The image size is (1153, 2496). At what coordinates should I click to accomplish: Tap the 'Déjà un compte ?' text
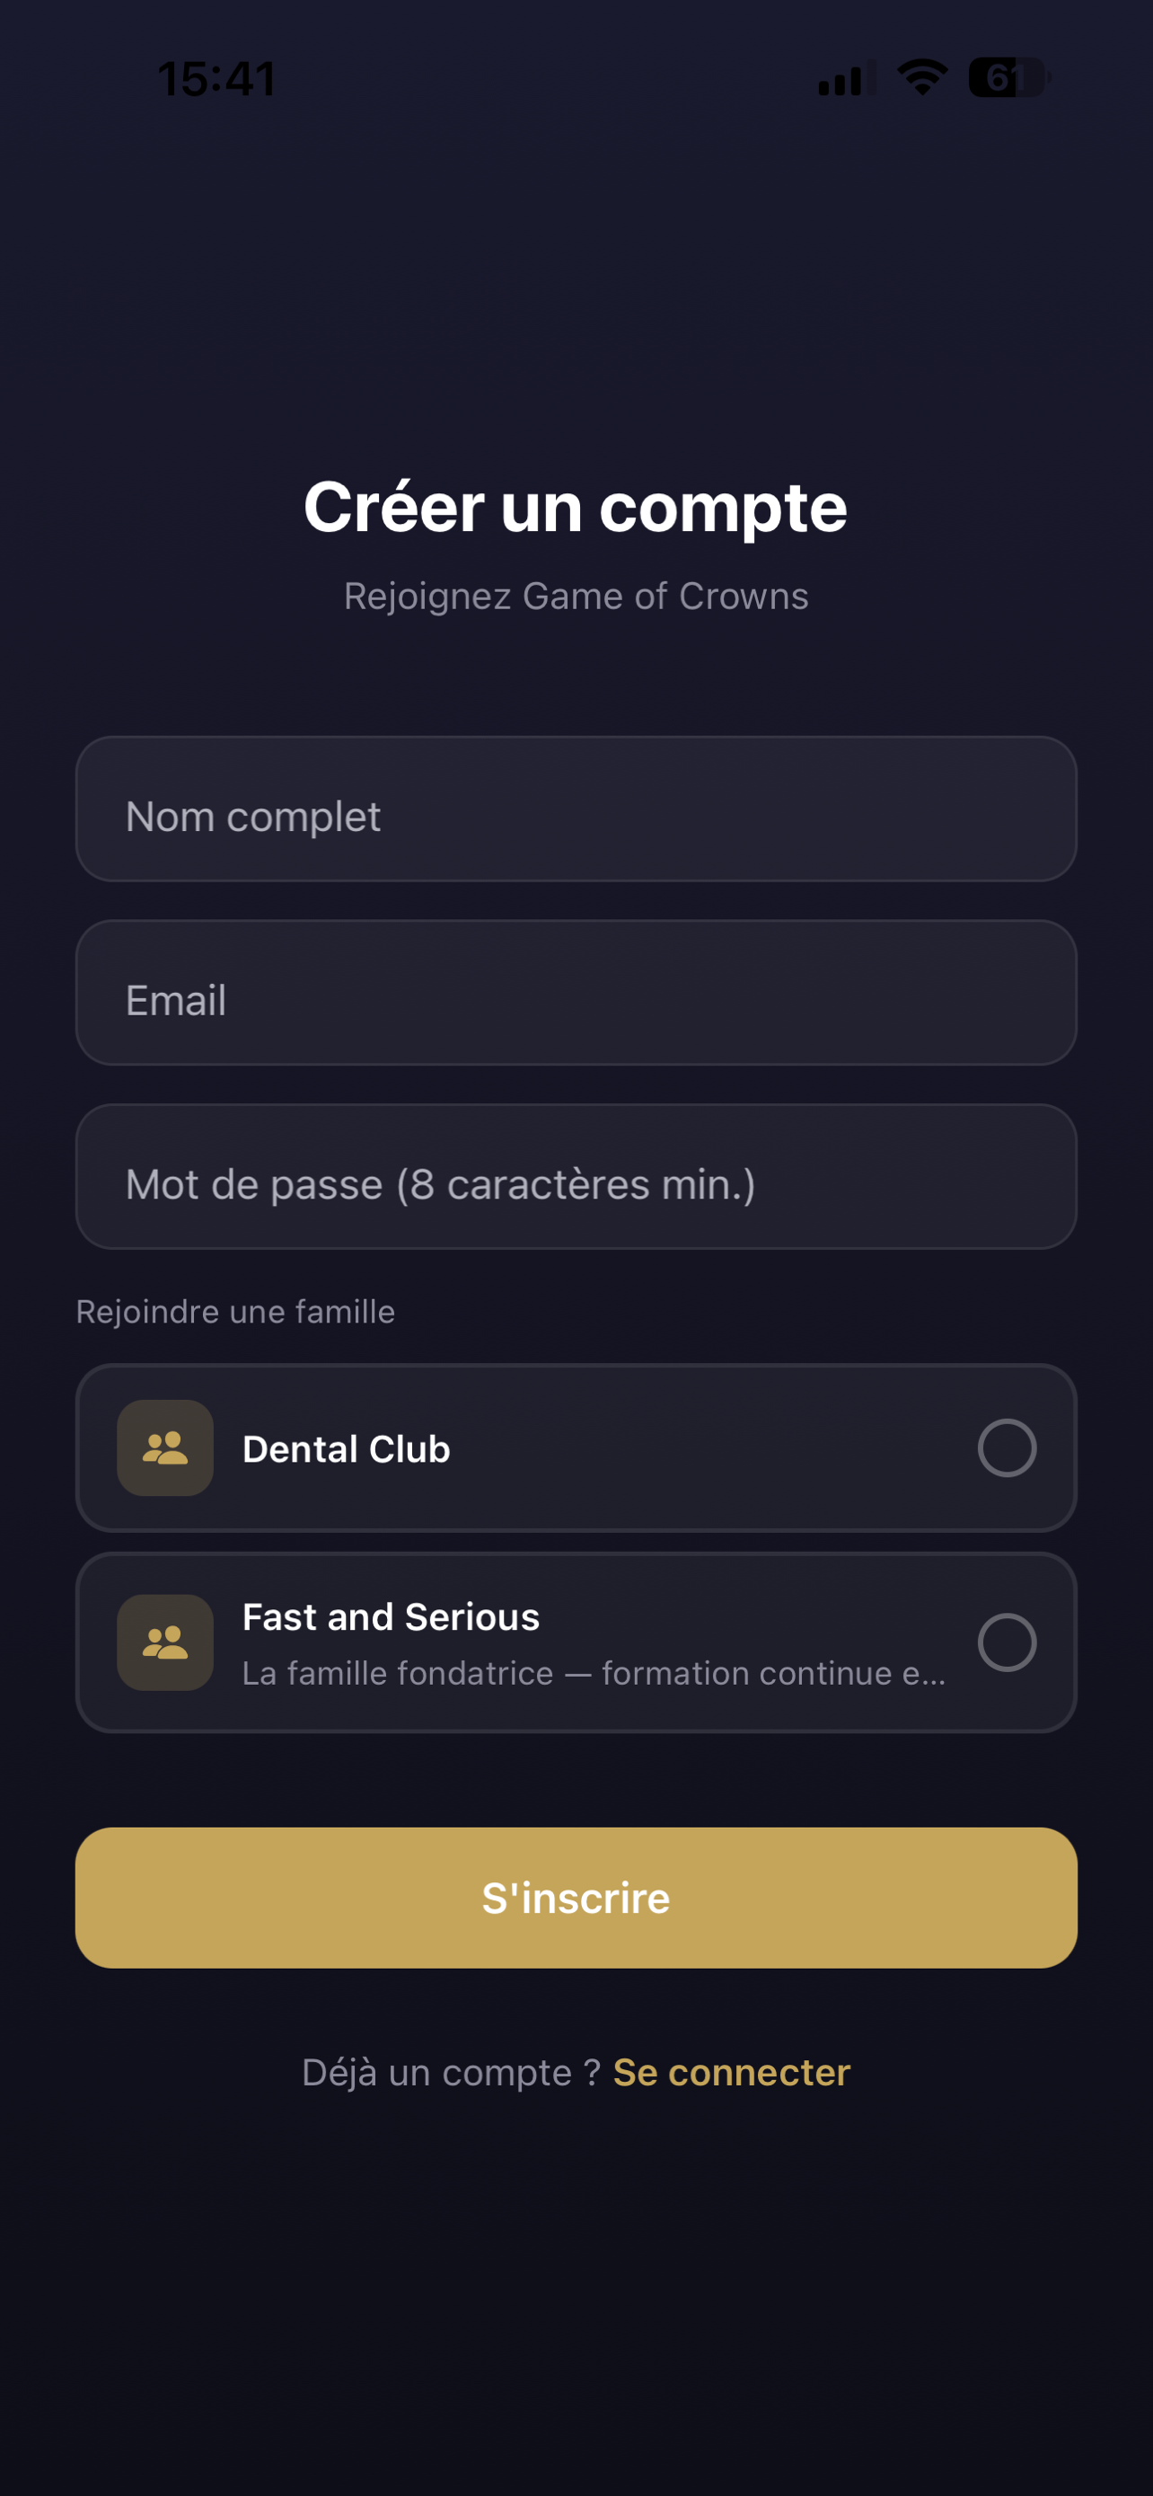[x=450, y=2073]
